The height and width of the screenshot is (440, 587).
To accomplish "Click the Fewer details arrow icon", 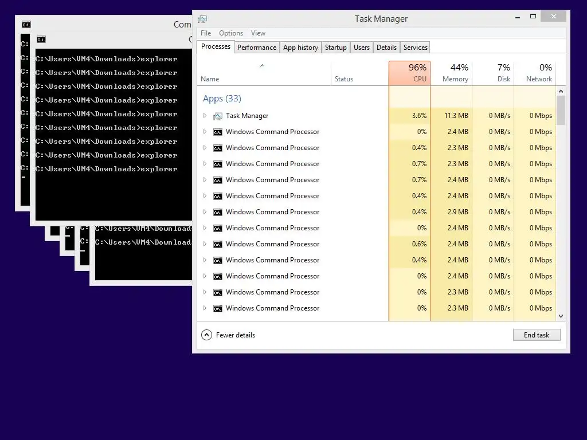I will point(206,335).
